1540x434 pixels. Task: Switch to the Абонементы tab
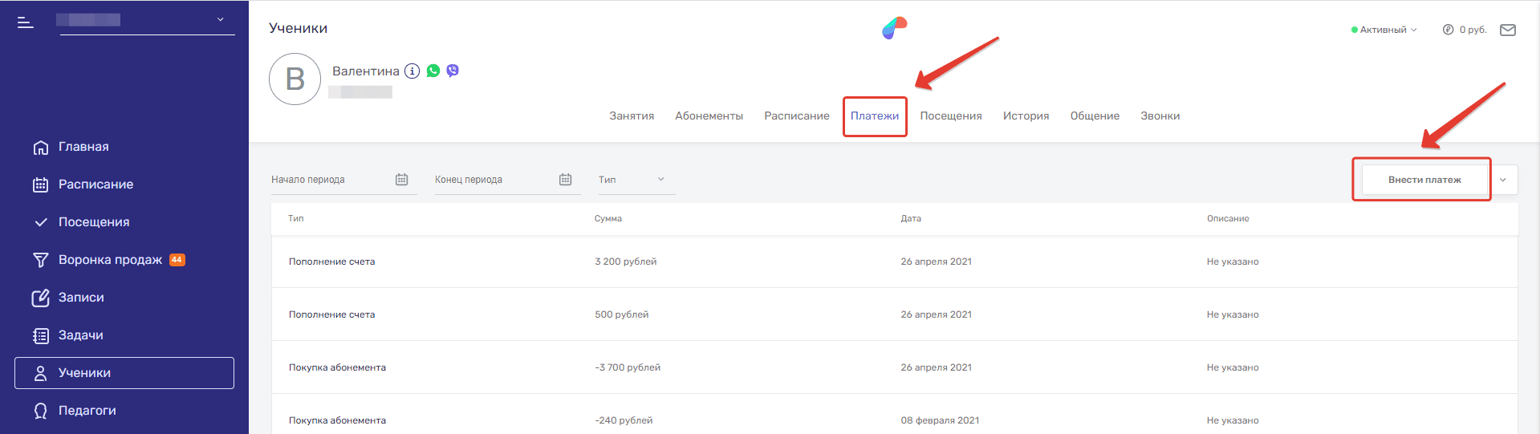[x=709, y=116]
